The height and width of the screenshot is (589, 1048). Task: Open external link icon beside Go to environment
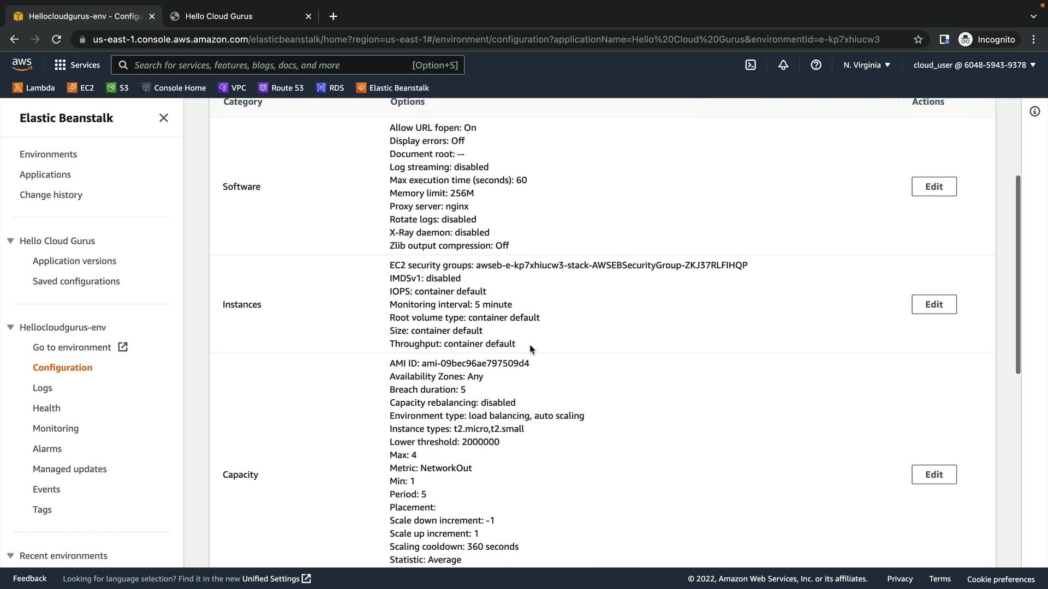pyautogui.click(x=123, y=347)
